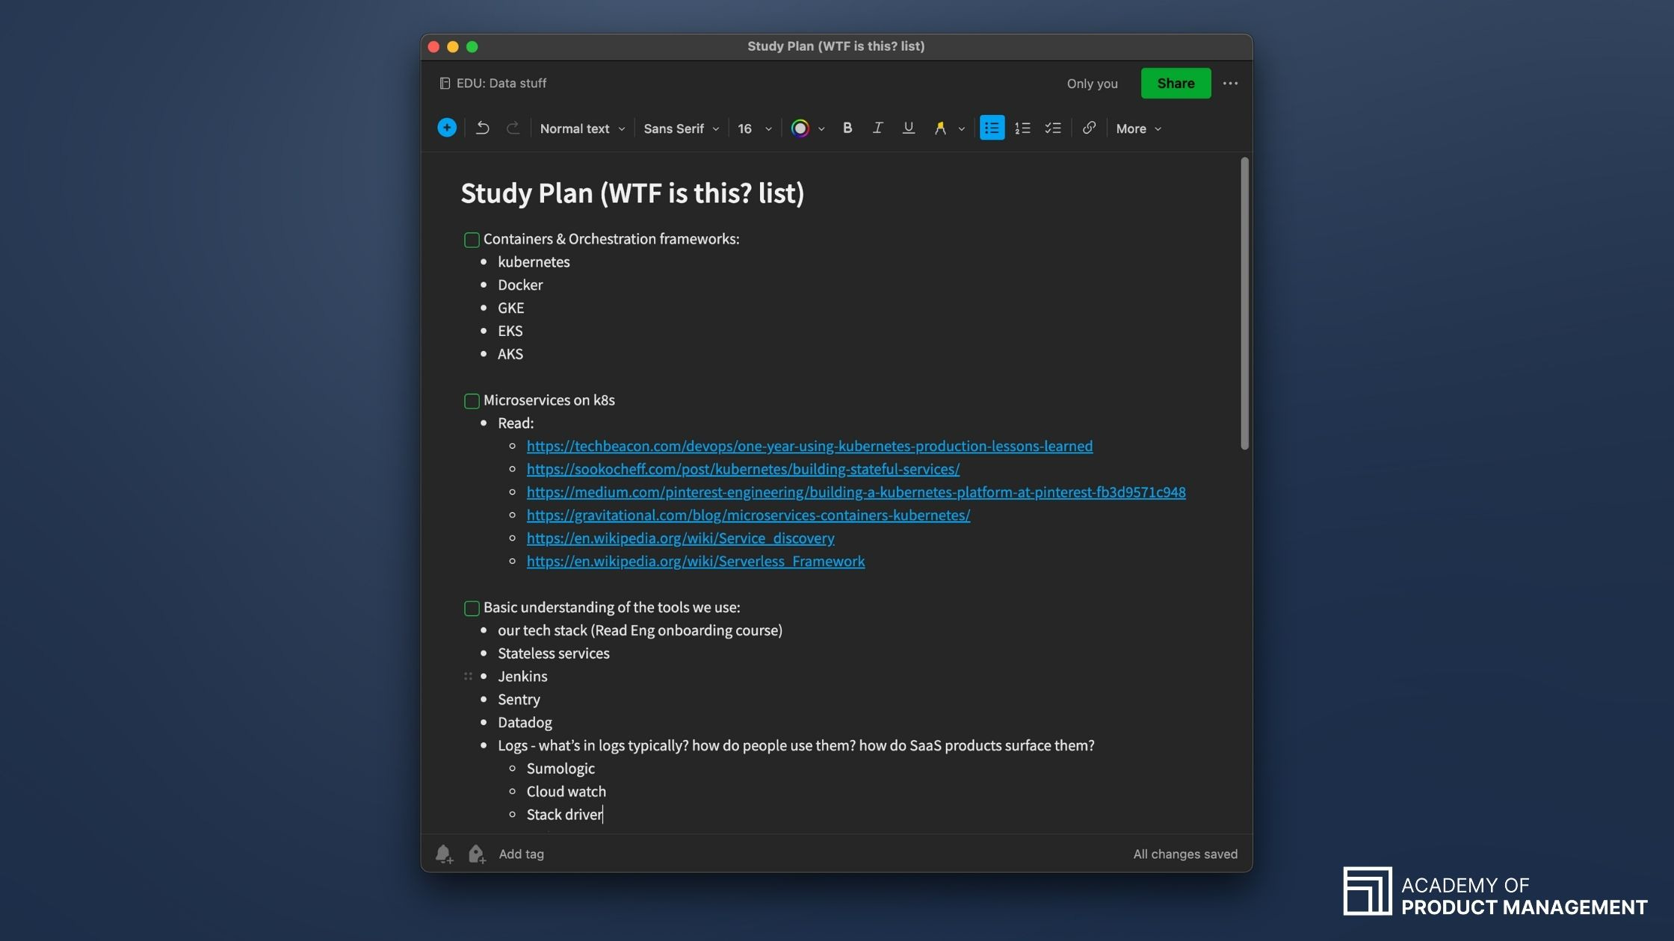Open the techbeacon kubernetes lessons link
The image size is (1674, 941).
pos(809,446)
